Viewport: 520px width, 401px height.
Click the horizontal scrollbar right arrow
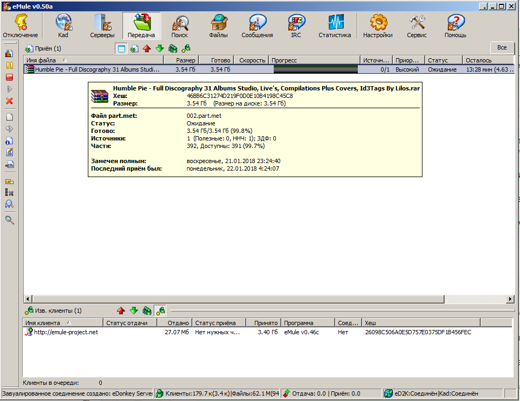[x=510, y=299]
